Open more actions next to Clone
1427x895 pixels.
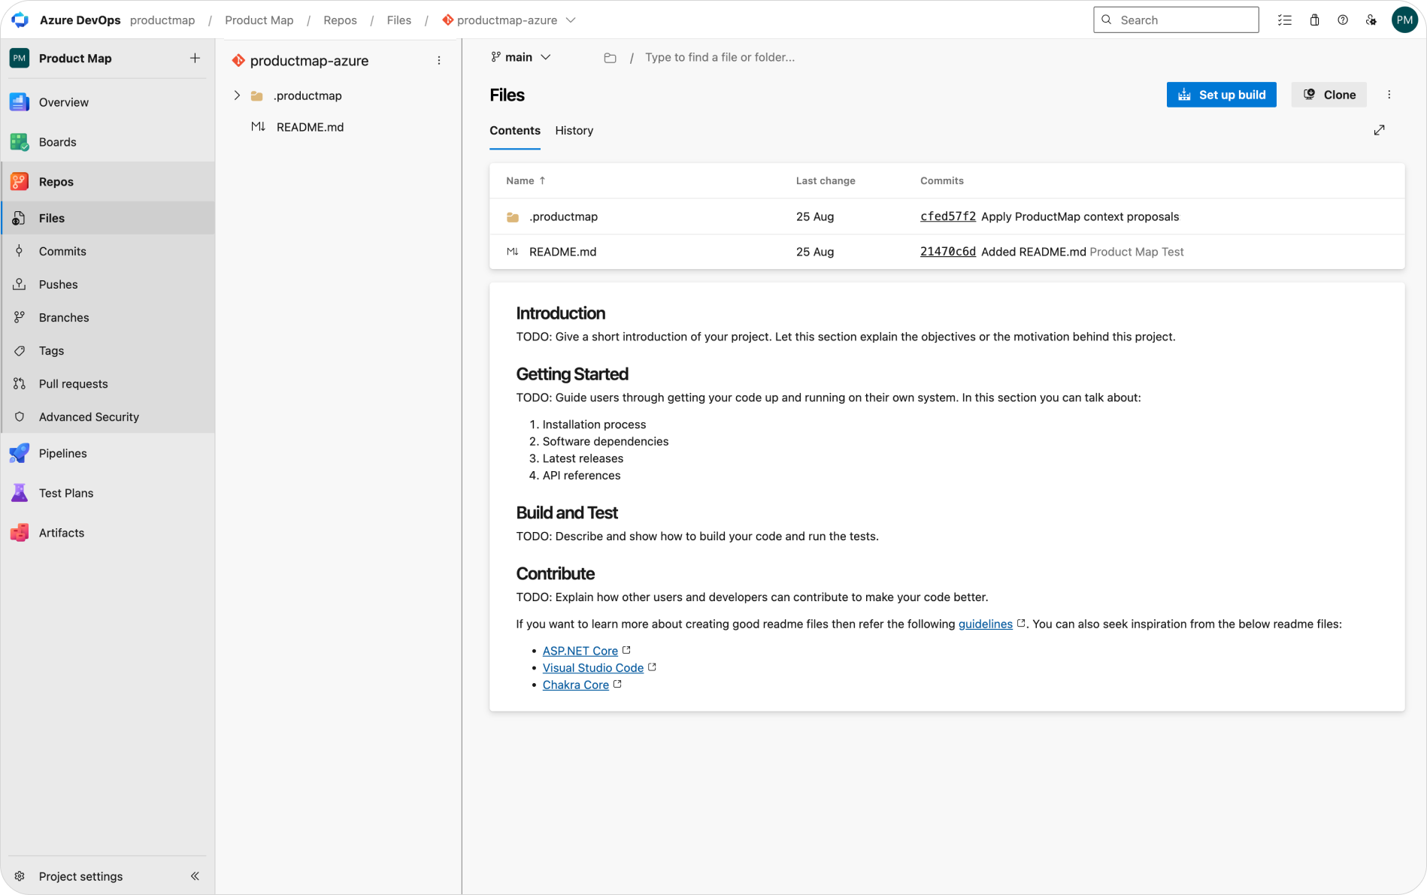point(1389,95)
